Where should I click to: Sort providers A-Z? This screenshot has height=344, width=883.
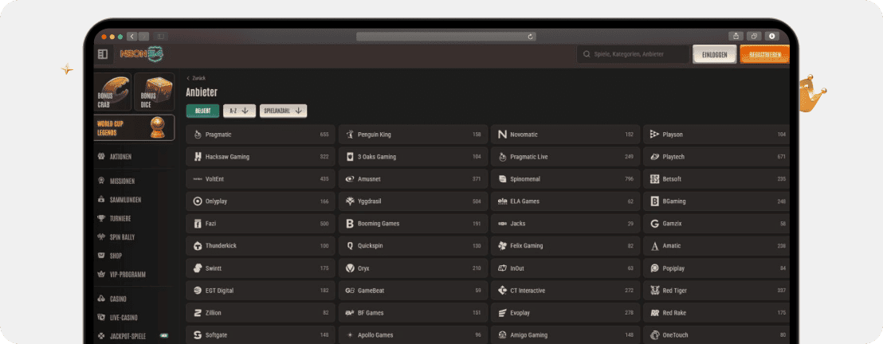239,111
